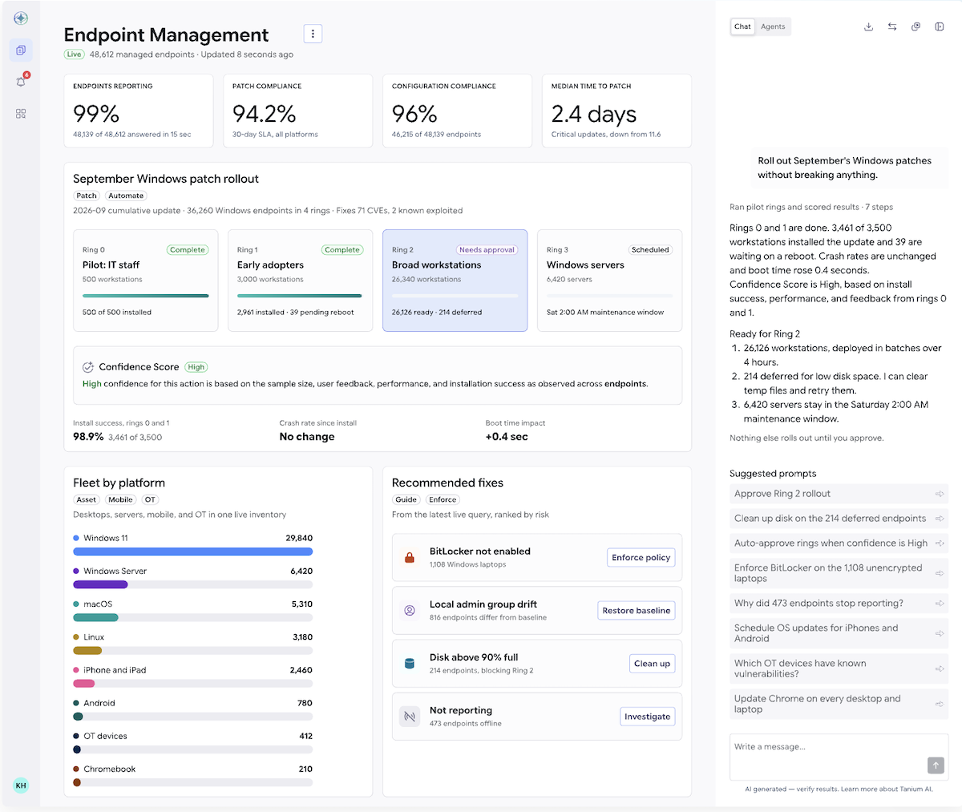Click the BitLocker lock icon
This screenshot has width=962, height=812.
[x=410, y=557]
